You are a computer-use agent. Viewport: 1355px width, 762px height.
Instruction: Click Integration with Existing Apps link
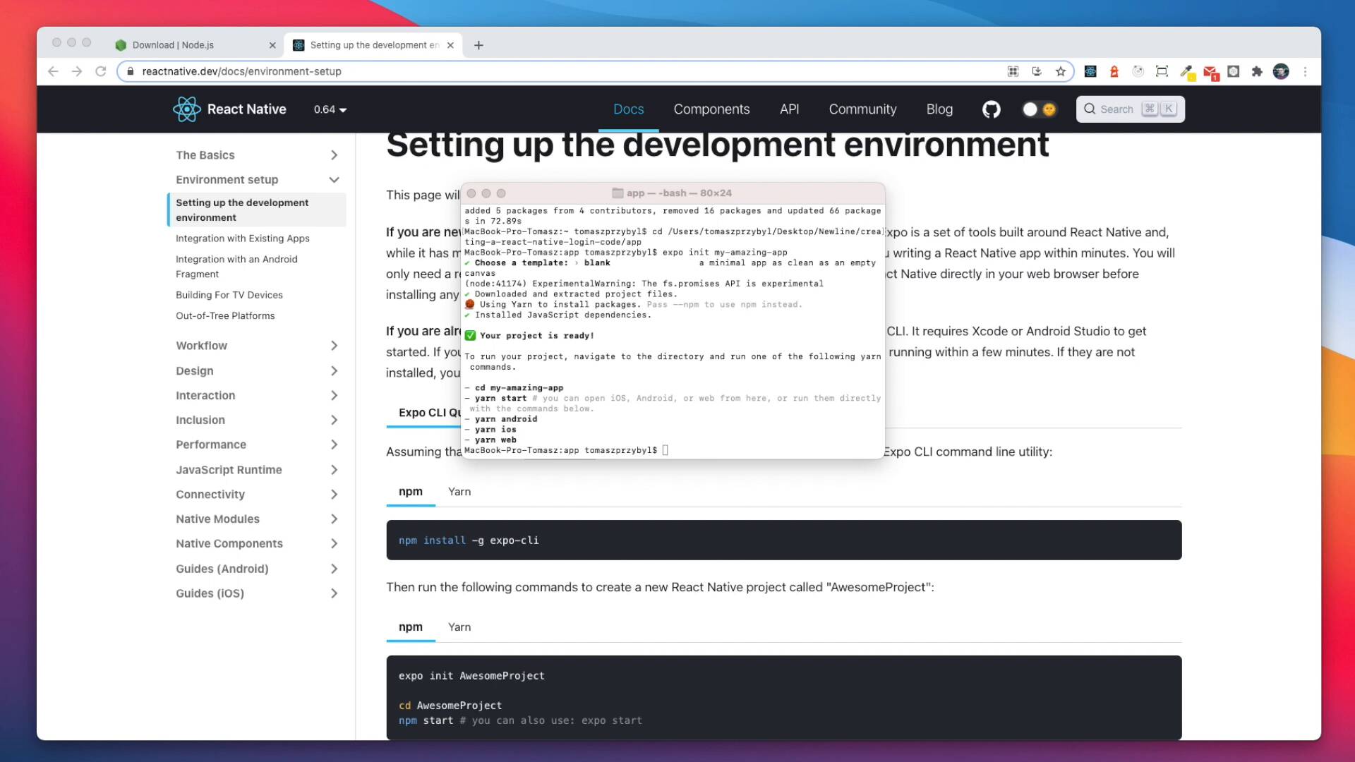point(243,238)
